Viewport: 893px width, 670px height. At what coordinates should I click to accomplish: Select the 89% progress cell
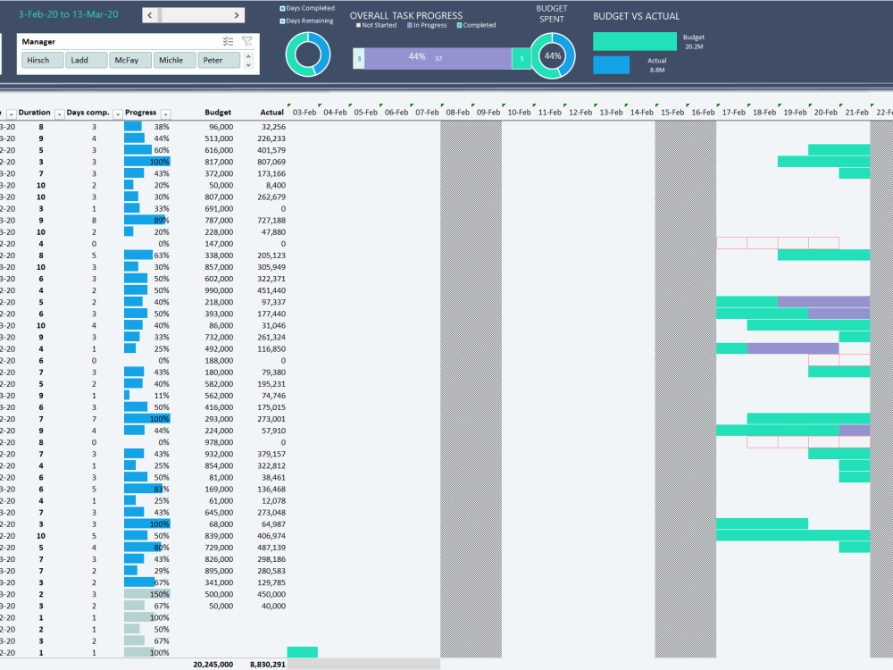[147, 221]
